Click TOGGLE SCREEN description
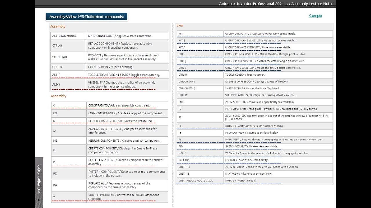 point(278,75)
